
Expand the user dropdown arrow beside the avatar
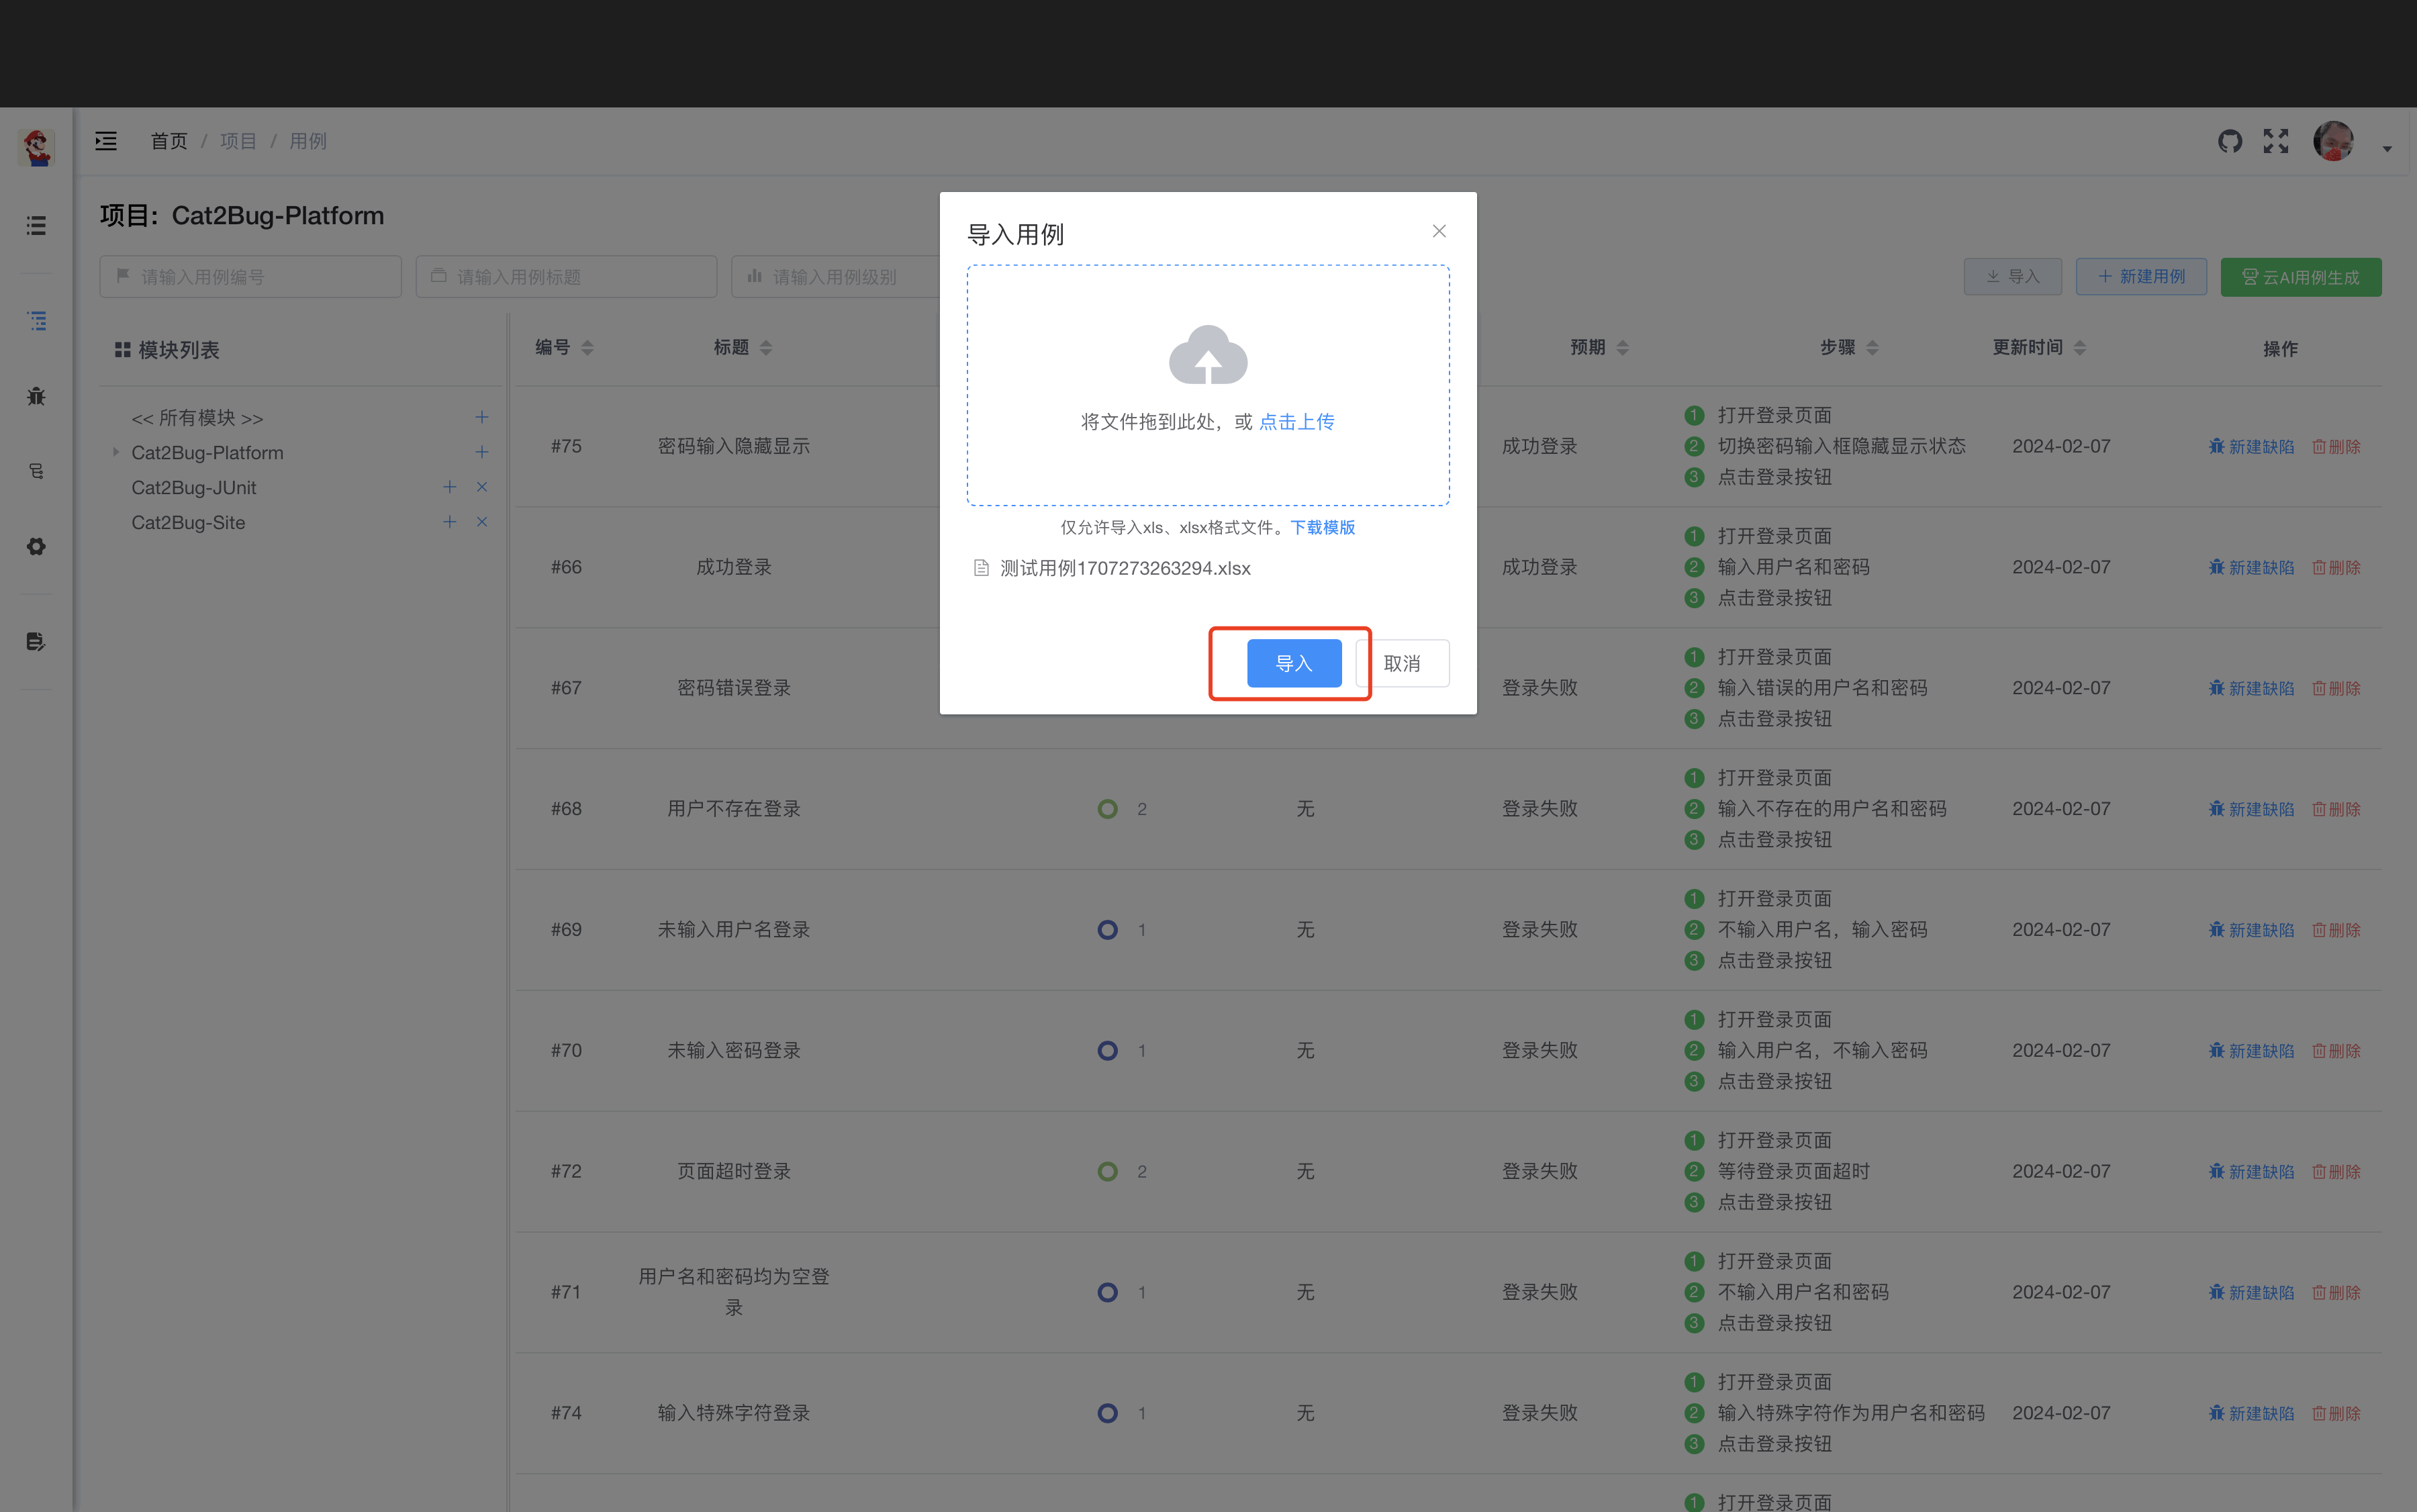click(2387, 149)
